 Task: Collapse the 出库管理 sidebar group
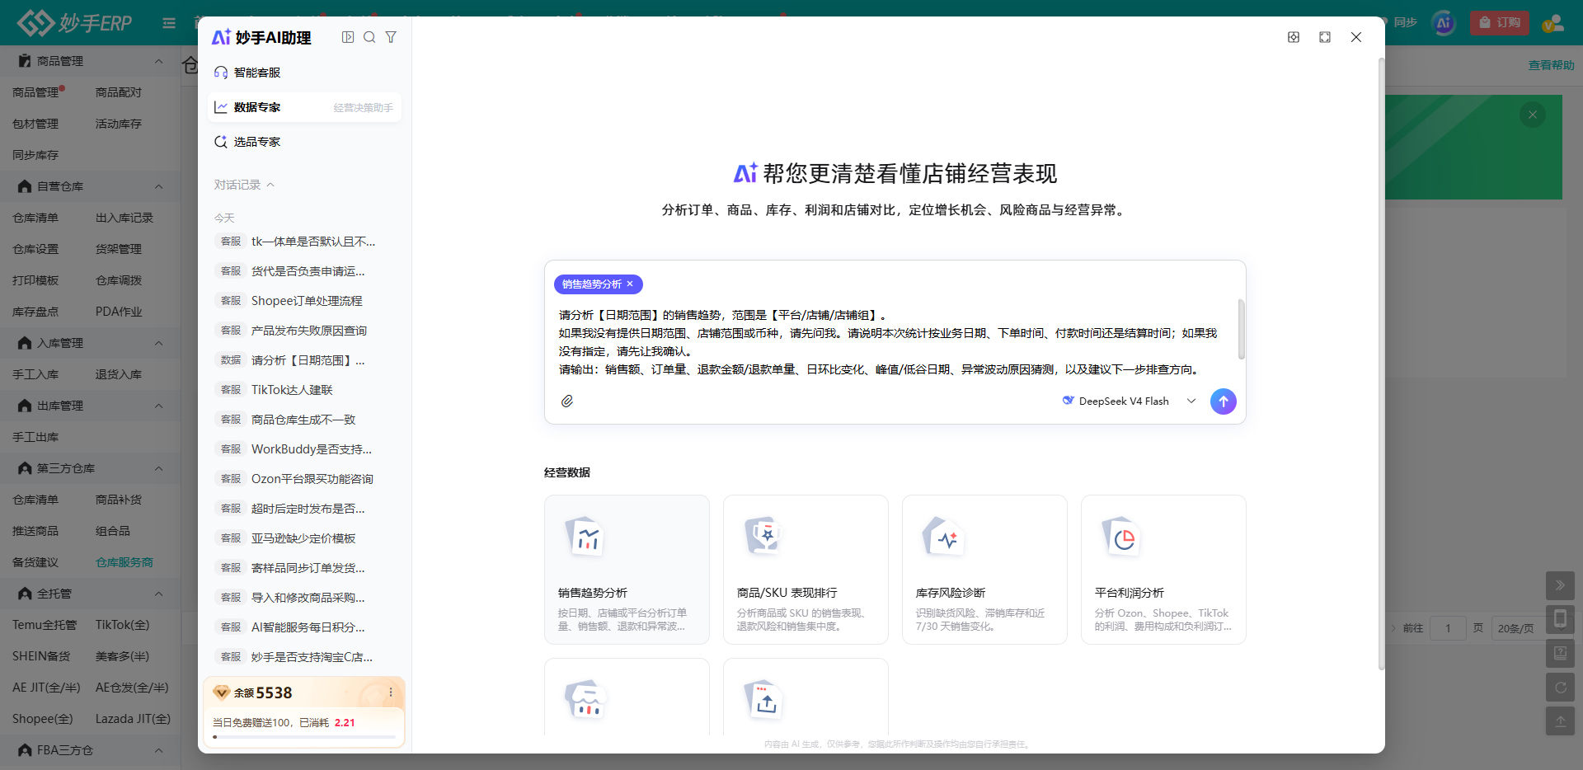[158, 406]
